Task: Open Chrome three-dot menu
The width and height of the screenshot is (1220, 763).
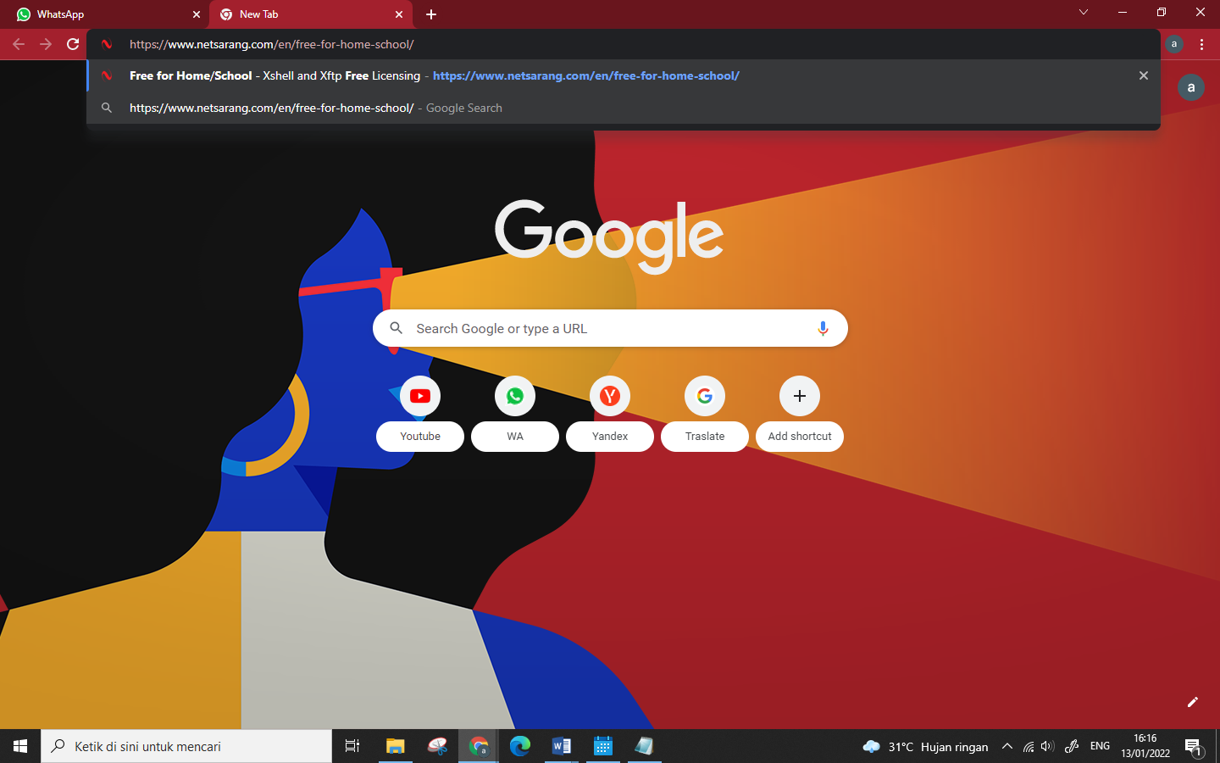Action: [x=1201, y=44]
